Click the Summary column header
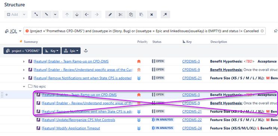Screen dimensions: 278x136 click(31, 42)
